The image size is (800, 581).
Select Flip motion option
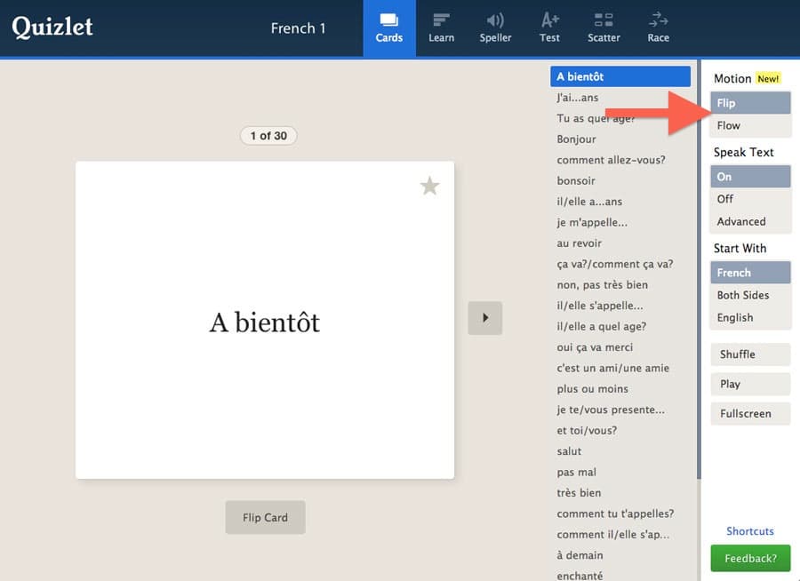tap(750, 103)
